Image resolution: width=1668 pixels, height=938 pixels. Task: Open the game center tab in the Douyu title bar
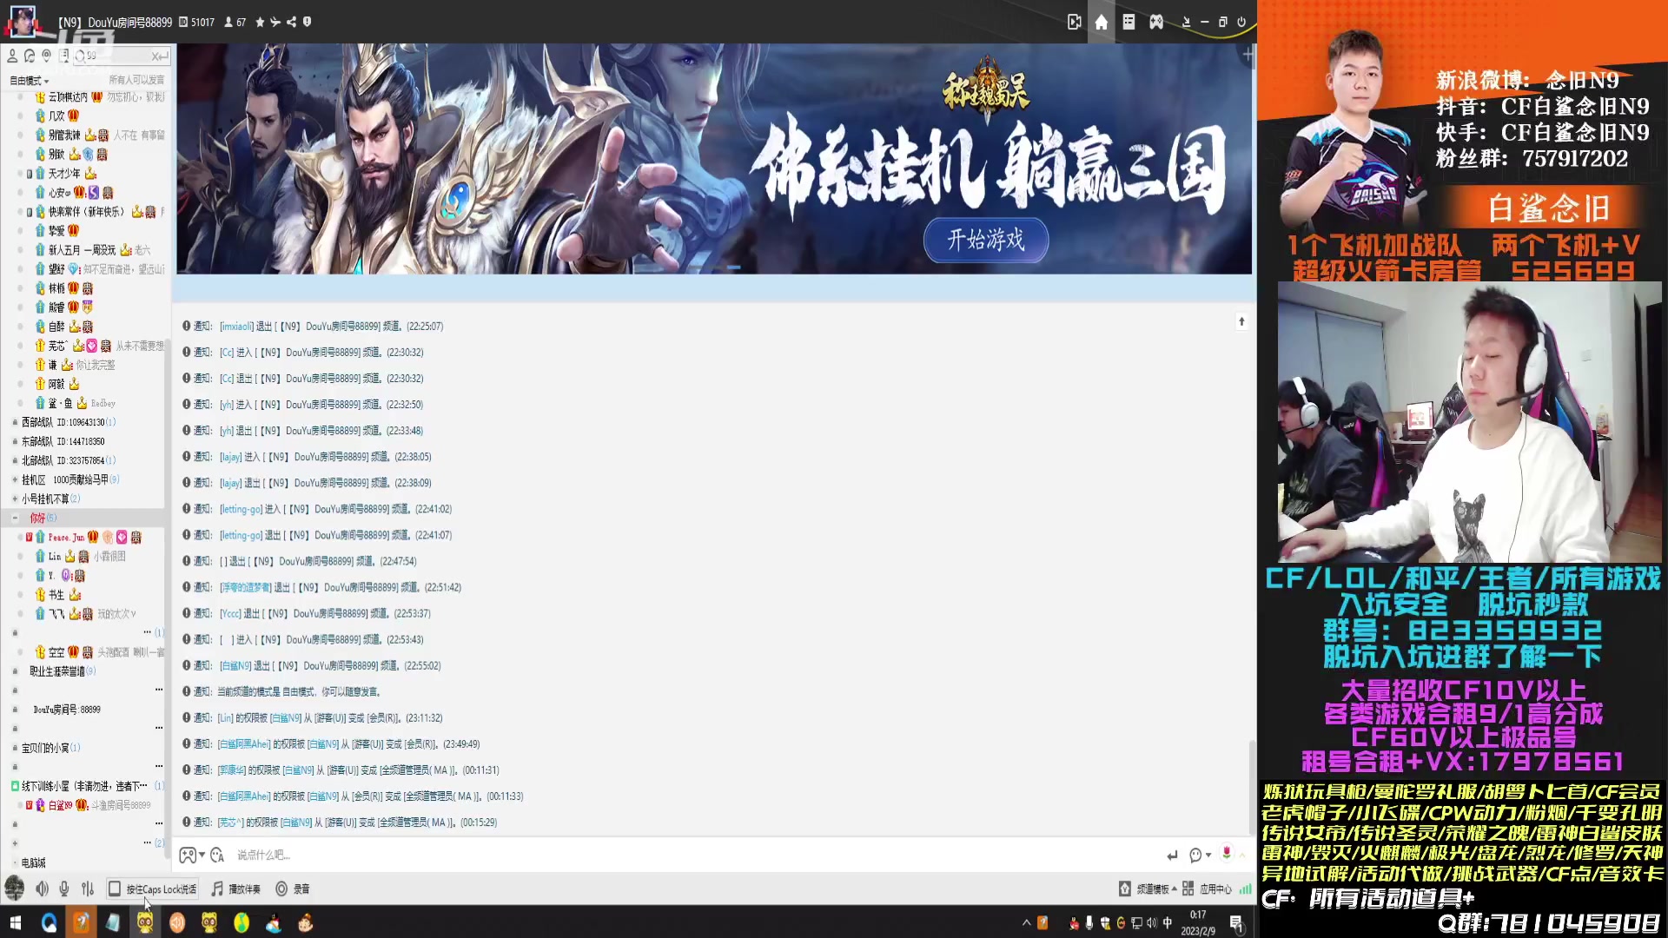pos(1156,22)
